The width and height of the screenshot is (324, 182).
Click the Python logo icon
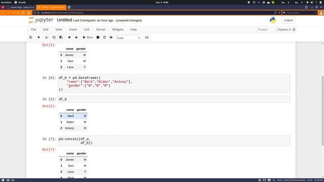(x=273, y=20)
